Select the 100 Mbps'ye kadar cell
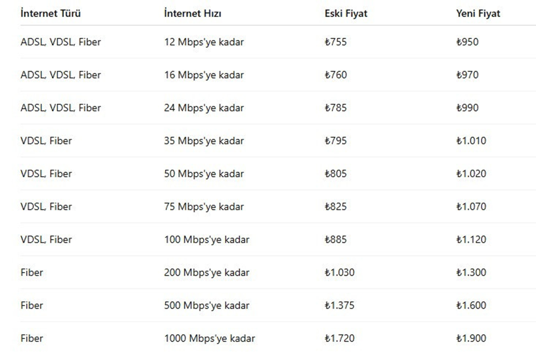536x352 pixels. (206, 240)
